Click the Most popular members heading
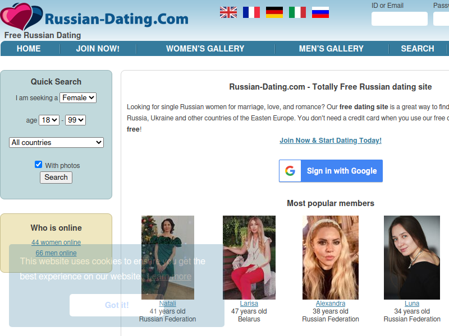The height and width of the screenshot is (336, 449). click(331, 203)
